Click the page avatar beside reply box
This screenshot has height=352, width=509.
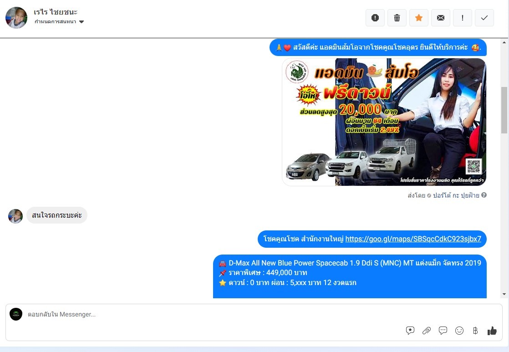(16, 314)
